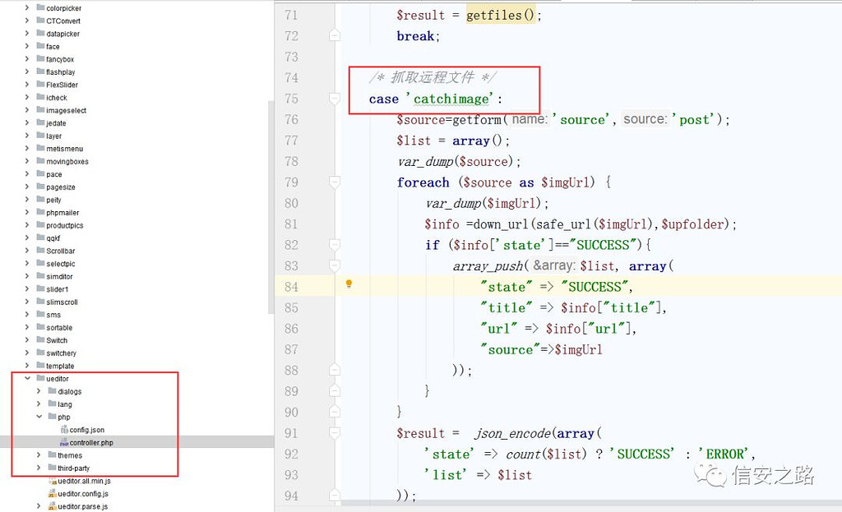Expand the colorpicker folder arrow

[27, 8]
